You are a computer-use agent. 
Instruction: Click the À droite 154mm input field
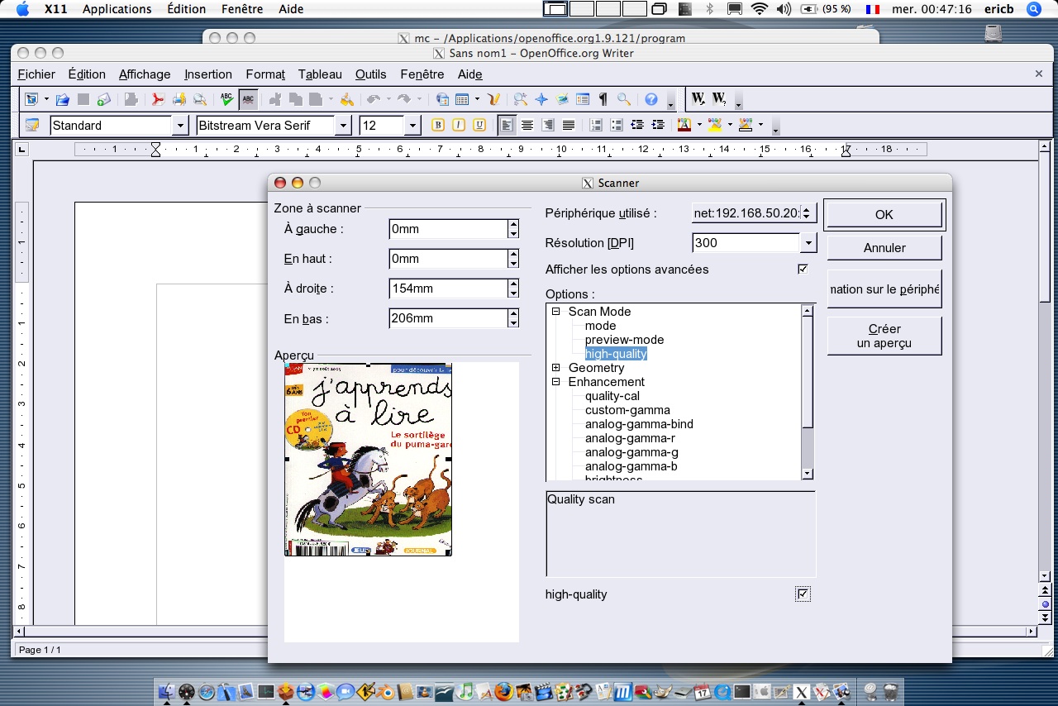447,289
